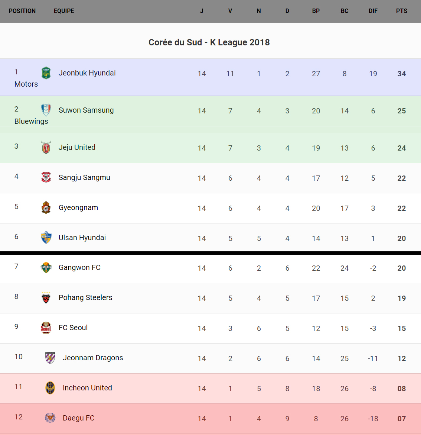Click the PTS column header
Screen dimensions: 421x435
[402, 11]
